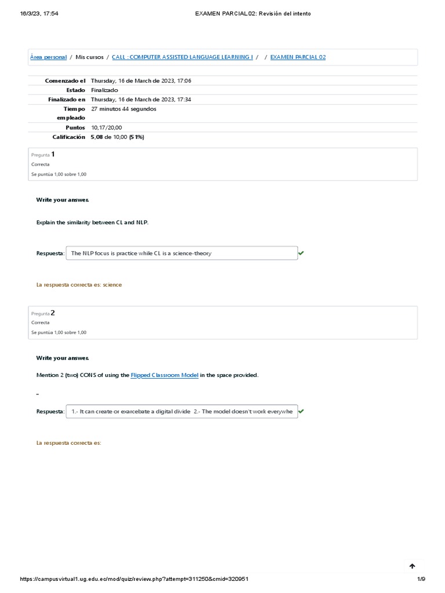Click the 16/3/23, 17:54 timestamp in header

tap(39, 13)
